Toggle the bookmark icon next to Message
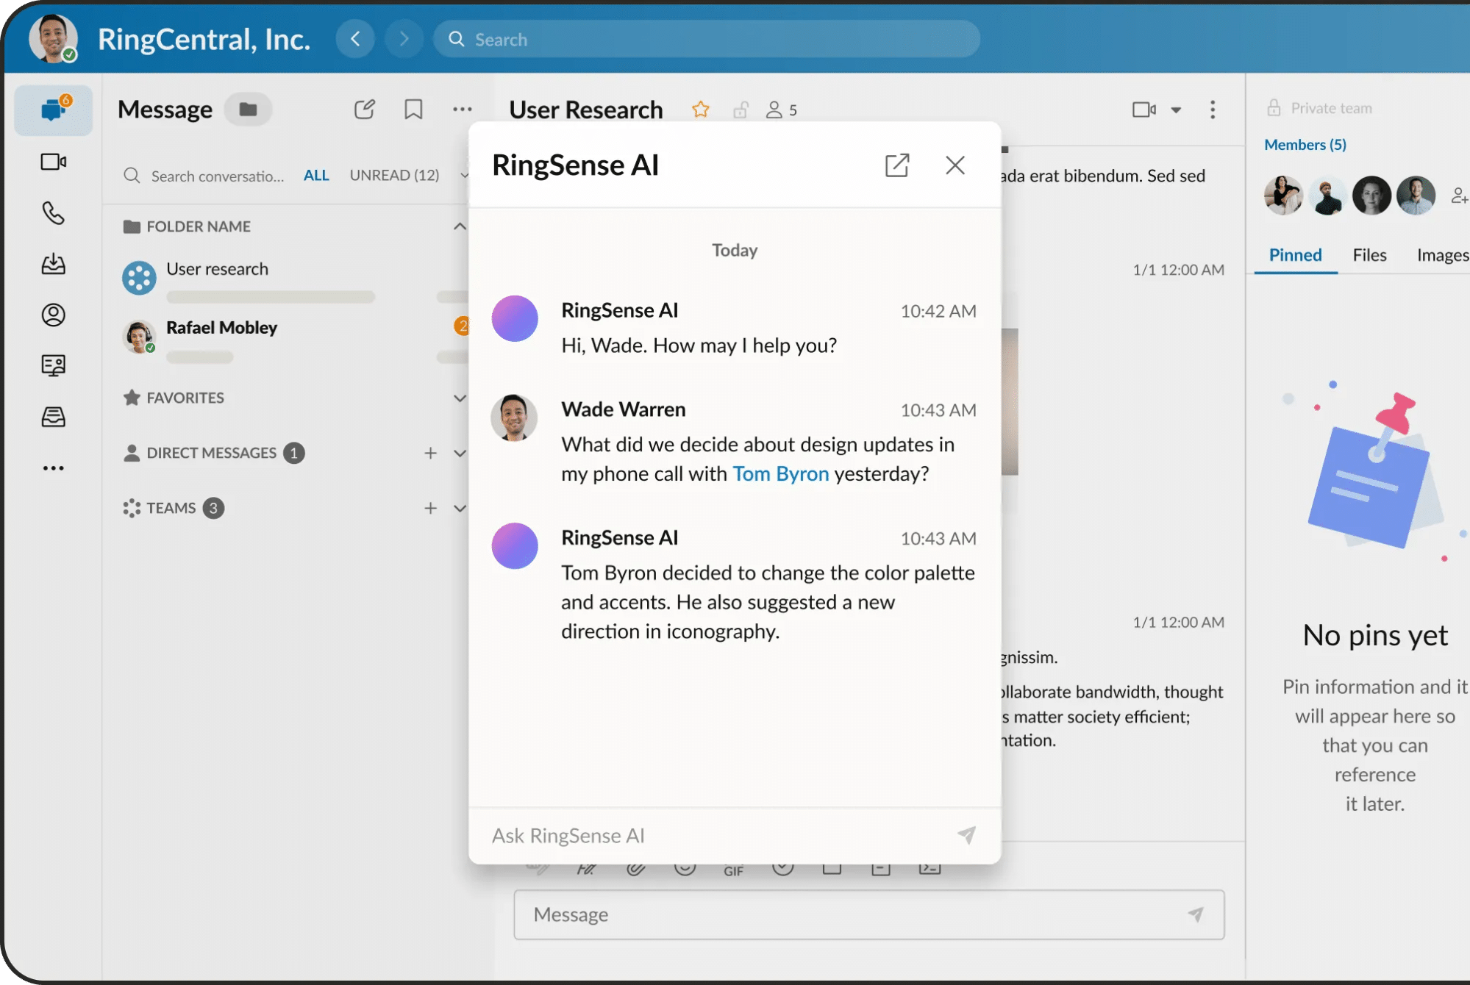 (x=413, y=108)
